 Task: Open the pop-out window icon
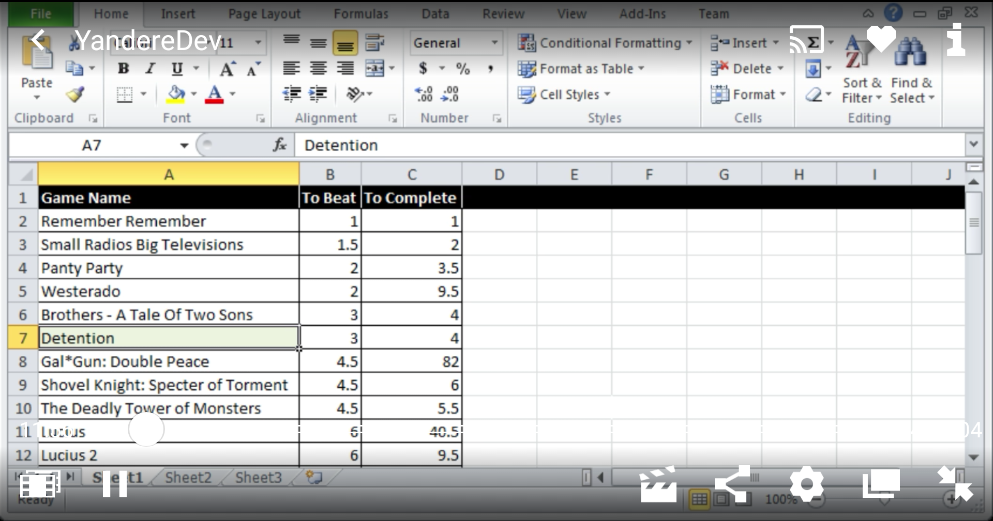881,484
